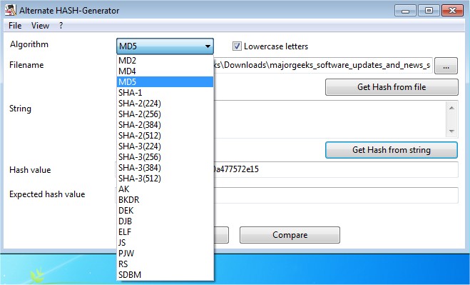
Task: Click Get Hash from file button
Action: tap(392, 87)
